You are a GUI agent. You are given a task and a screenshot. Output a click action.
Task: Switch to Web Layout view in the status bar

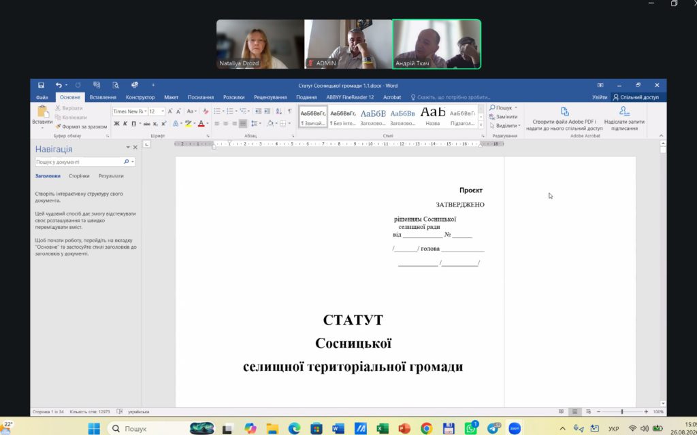pyautogui.click(x=589, y=411)
